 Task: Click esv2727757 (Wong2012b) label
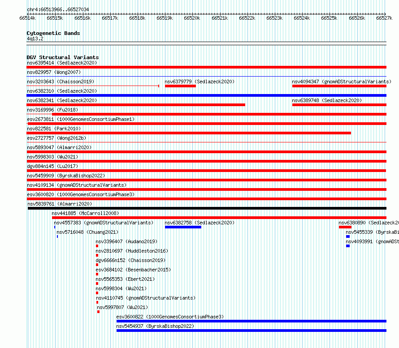point(56,138)
